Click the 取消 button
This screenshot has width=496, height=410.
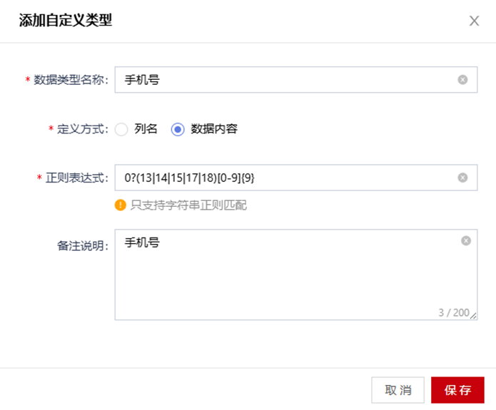tap(398, 390)
